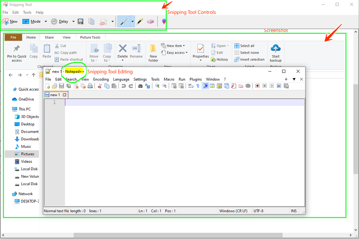The width and height of the screenshot is (359, 239).
Task: Click the Edit with Paint 3D icon
Action: tap(164, 21)
